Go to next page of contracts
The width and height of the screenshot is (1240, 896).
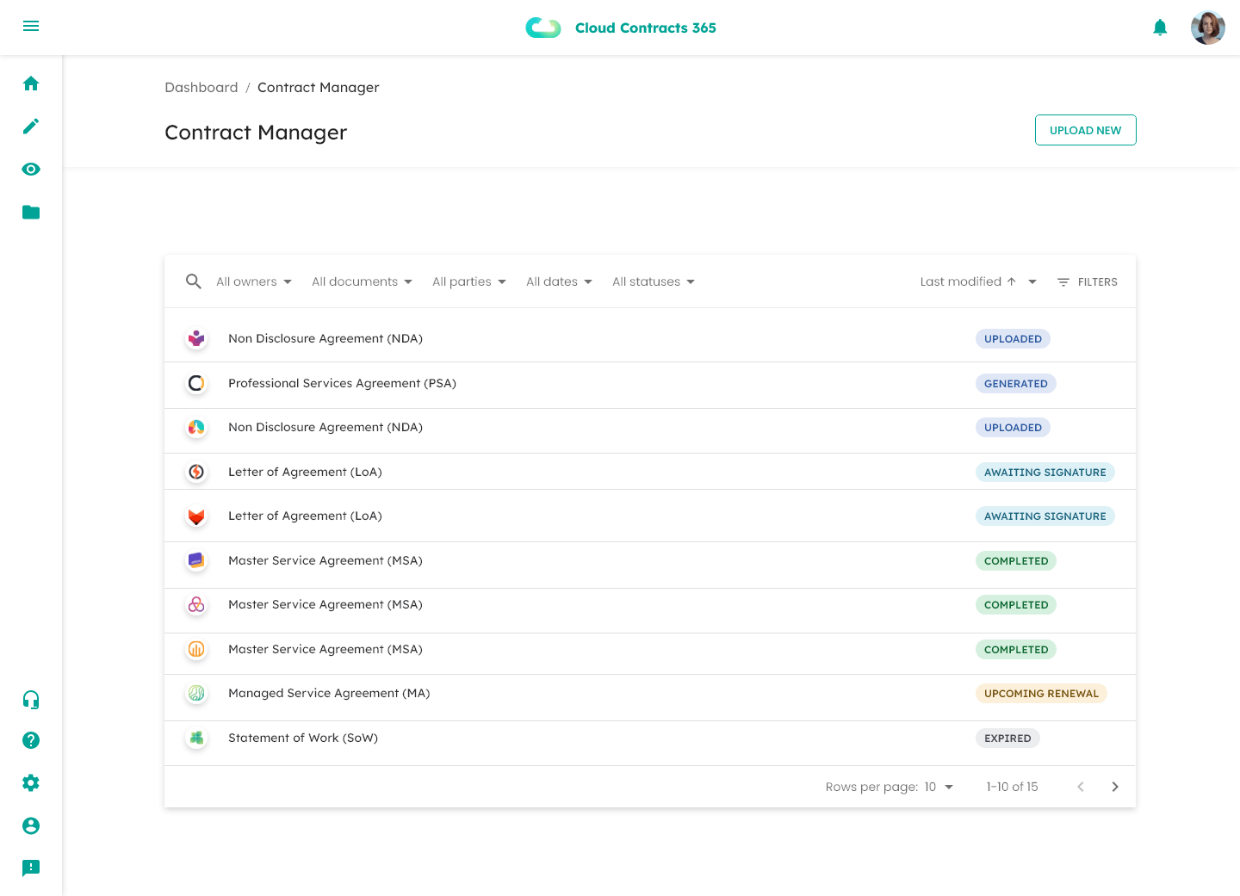(x=1115, y=787)
